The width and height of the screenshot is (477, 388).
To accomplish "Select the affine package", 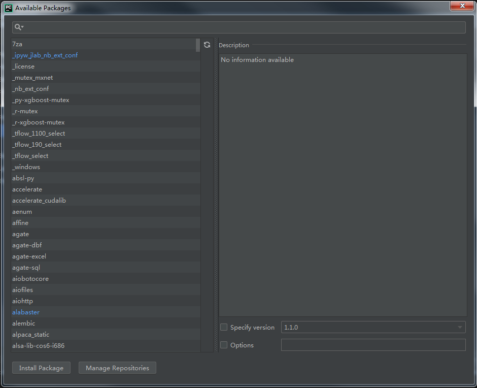I will pos(106,222).
